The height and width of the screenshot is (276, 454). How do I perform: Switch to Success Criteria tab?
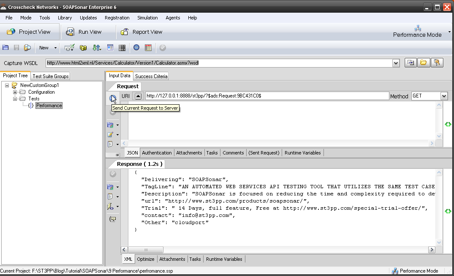click(151, 76)
